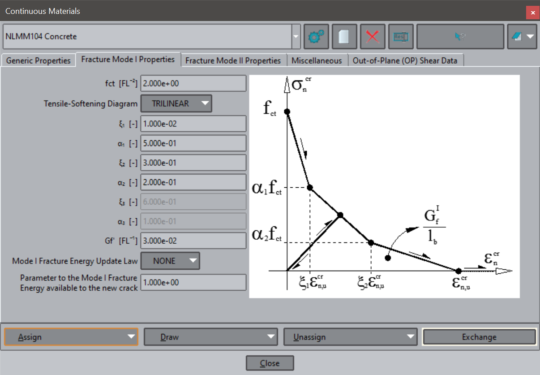Click the rename material text icon
This screenshot has width=540, height=375.
(x=400, y=37)
